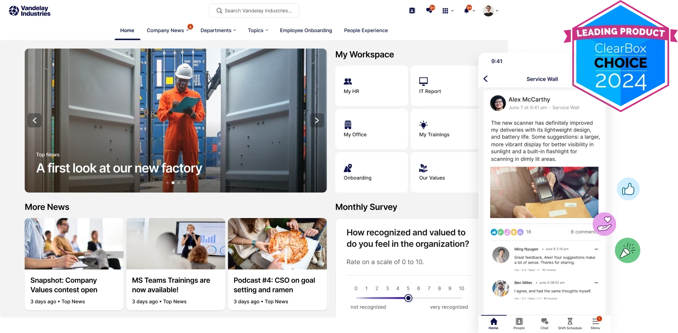Open the Company Values contest thumbnail image
The width and height of the screenshot is (678, 333).
pos(74,244)
